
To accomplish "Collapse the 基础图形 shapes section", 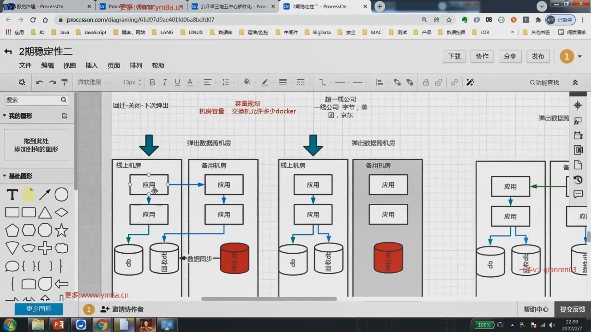I will (5, 176).
